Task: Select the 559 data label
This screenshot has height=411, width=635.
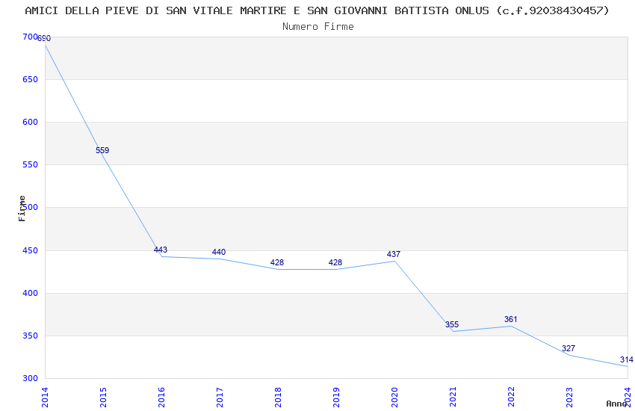Action: coord(102,150)
